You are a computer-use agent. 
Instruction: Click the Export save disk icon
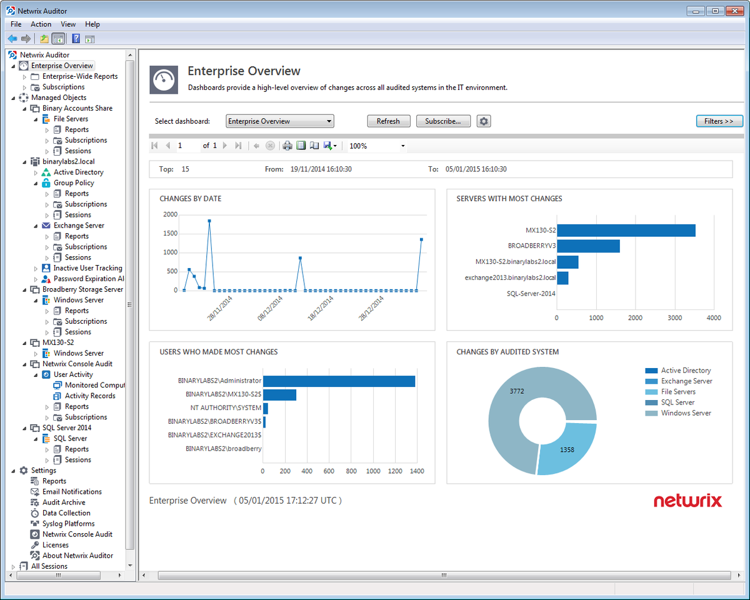click(328, 146)
